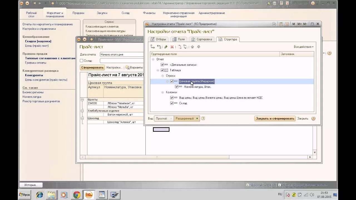
Task: Toggle the Таблица checkbox
Action: click(x=162, y=70)
